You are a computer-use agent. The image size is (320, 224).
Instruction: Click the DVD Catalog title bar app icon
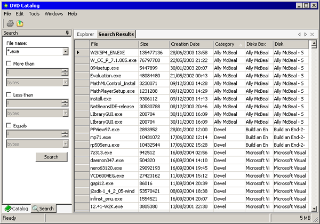coord(5,4)
